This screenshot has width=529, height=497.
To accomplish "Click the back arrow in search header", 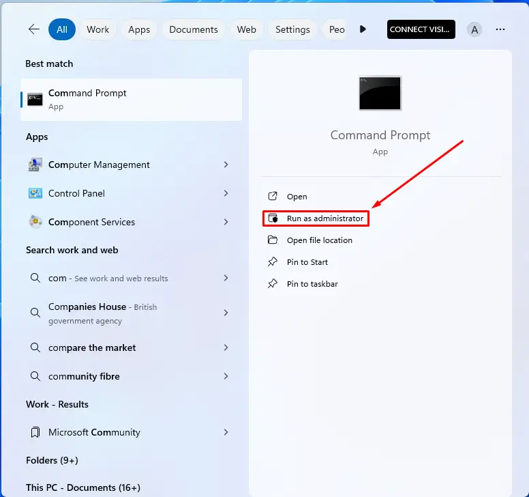I will (33, 29).
